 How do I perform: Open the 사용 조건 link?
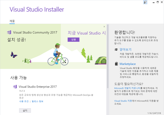click(x=24, y=101)
